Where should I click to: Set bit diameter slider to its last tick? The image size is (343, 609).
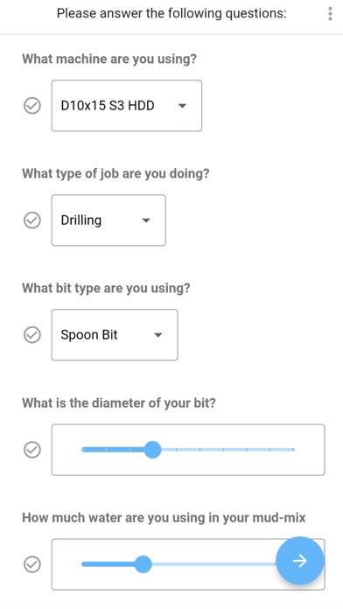pos(293,450)
